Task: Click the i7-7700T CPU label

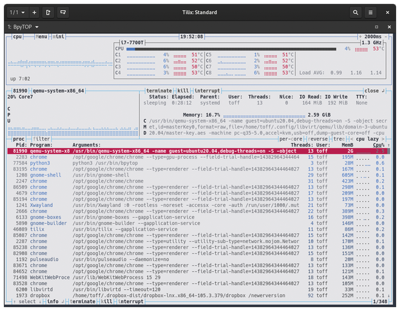Action: (132, 43)
